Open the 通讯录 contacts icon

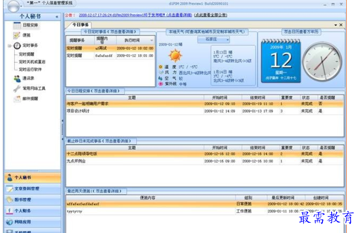[17, 78]
